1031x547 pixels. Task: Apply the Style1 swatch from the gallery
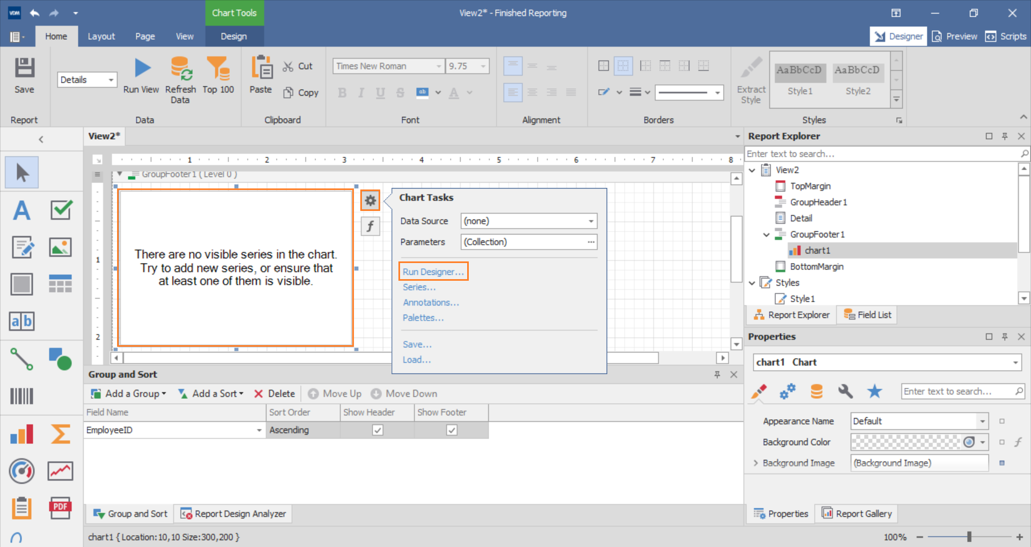tap(800, 79)
